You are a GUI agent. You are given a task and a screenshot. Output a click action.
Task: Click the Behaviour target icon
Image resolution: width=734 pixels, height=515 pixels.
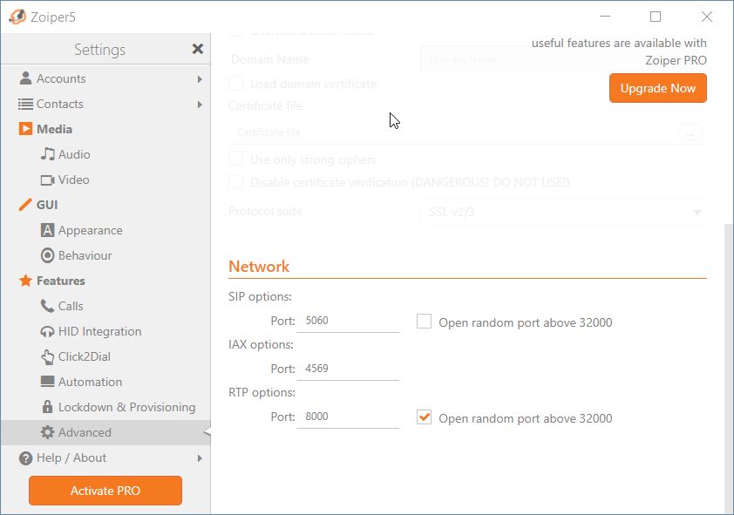(47, 255)
